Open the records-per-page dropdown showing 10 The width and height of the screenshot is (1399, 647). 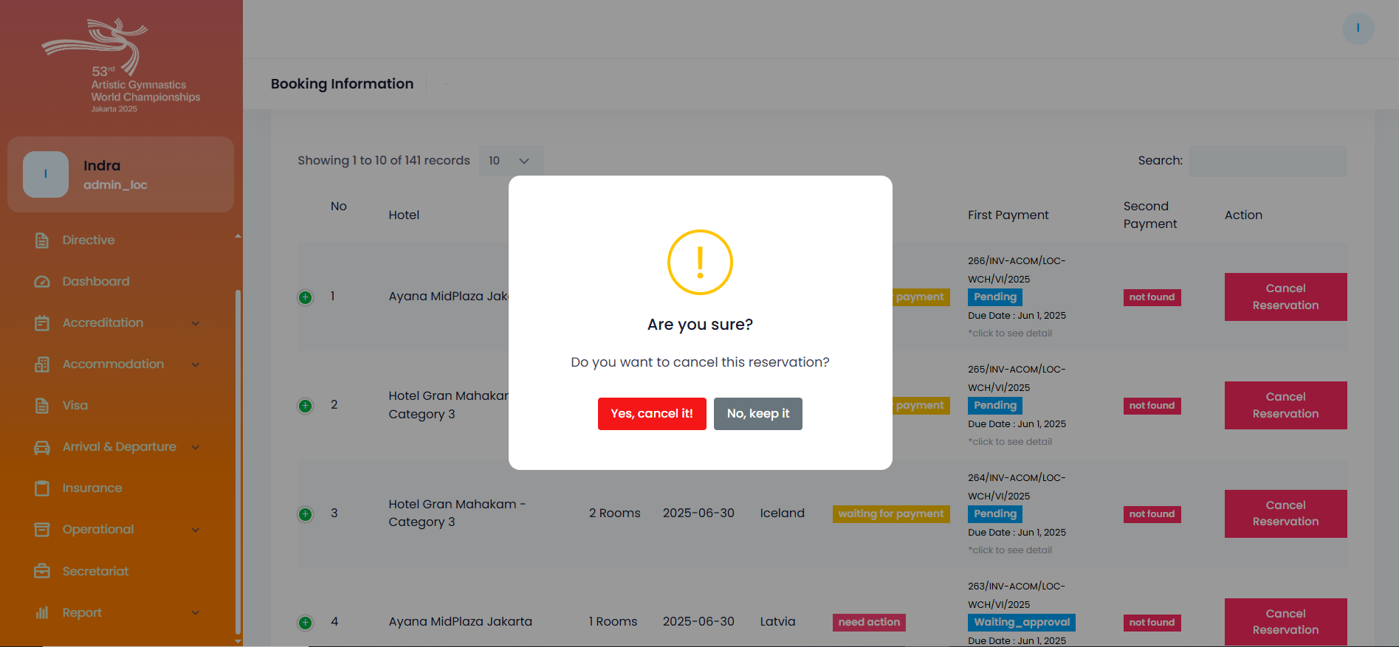point(511,161)
